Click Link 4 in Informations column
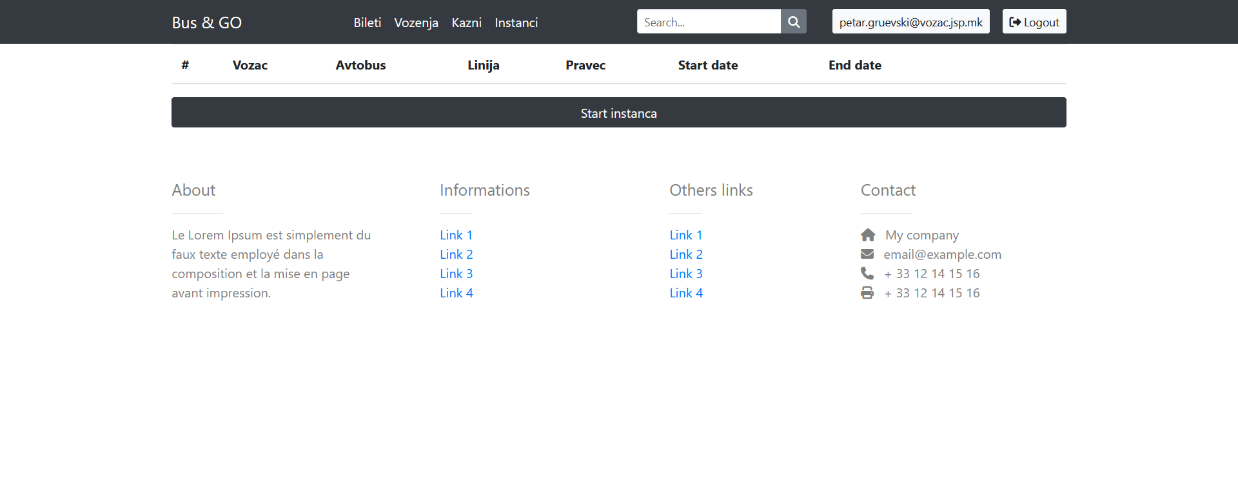The image size is (1238, 504). coord(456,293)
